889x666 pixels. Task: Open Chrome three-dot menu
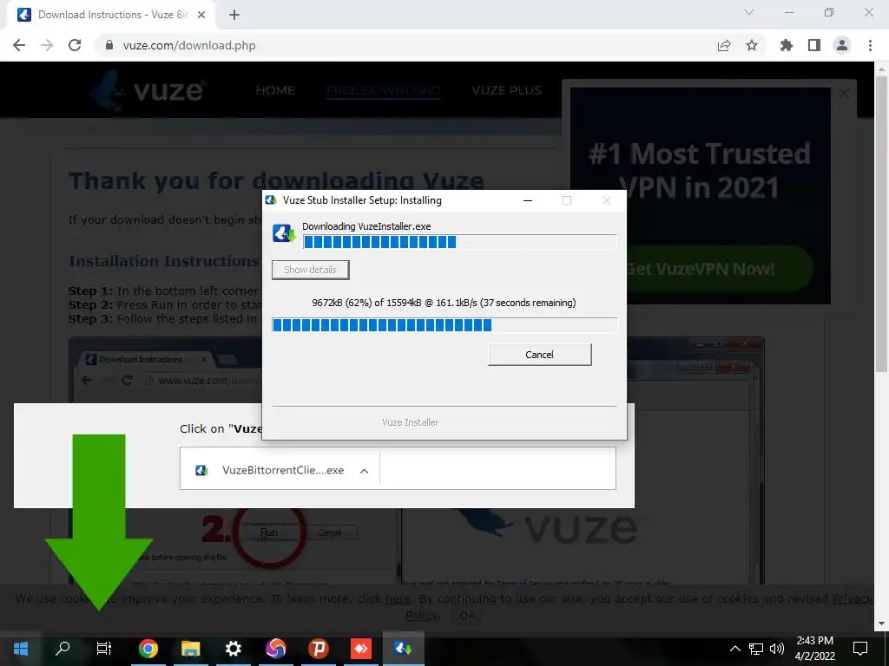pos(870,45)
